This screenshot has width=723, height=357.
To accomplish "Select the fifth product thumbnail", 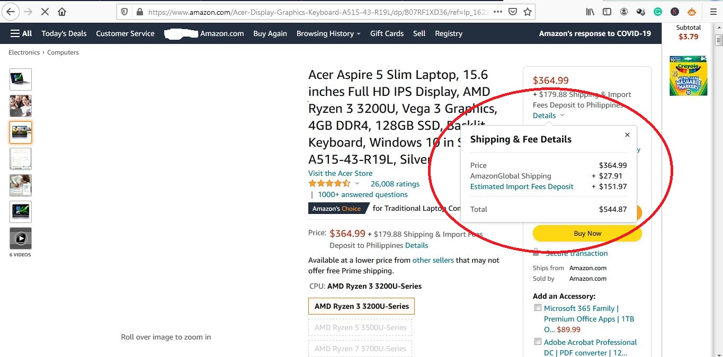I will point(21,185).
